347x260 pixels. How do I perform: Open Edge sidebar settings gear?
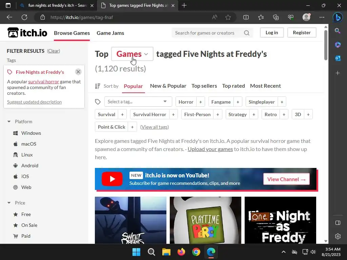pyautogui.click(x=338, y=236)
